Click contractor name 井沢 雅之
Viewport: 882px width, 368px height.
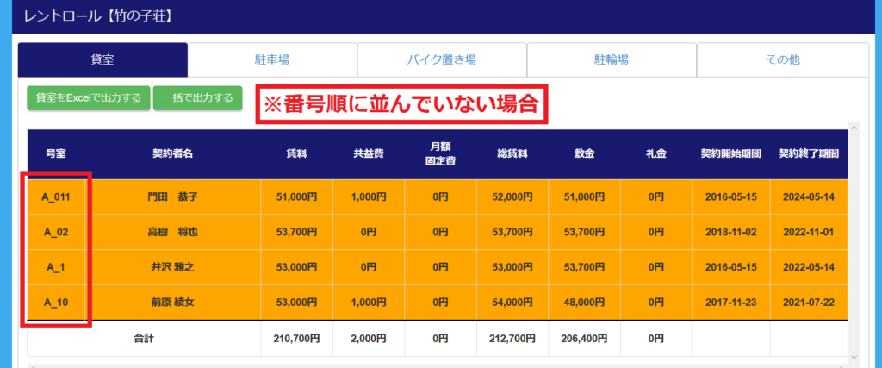(x=173, y=267)
